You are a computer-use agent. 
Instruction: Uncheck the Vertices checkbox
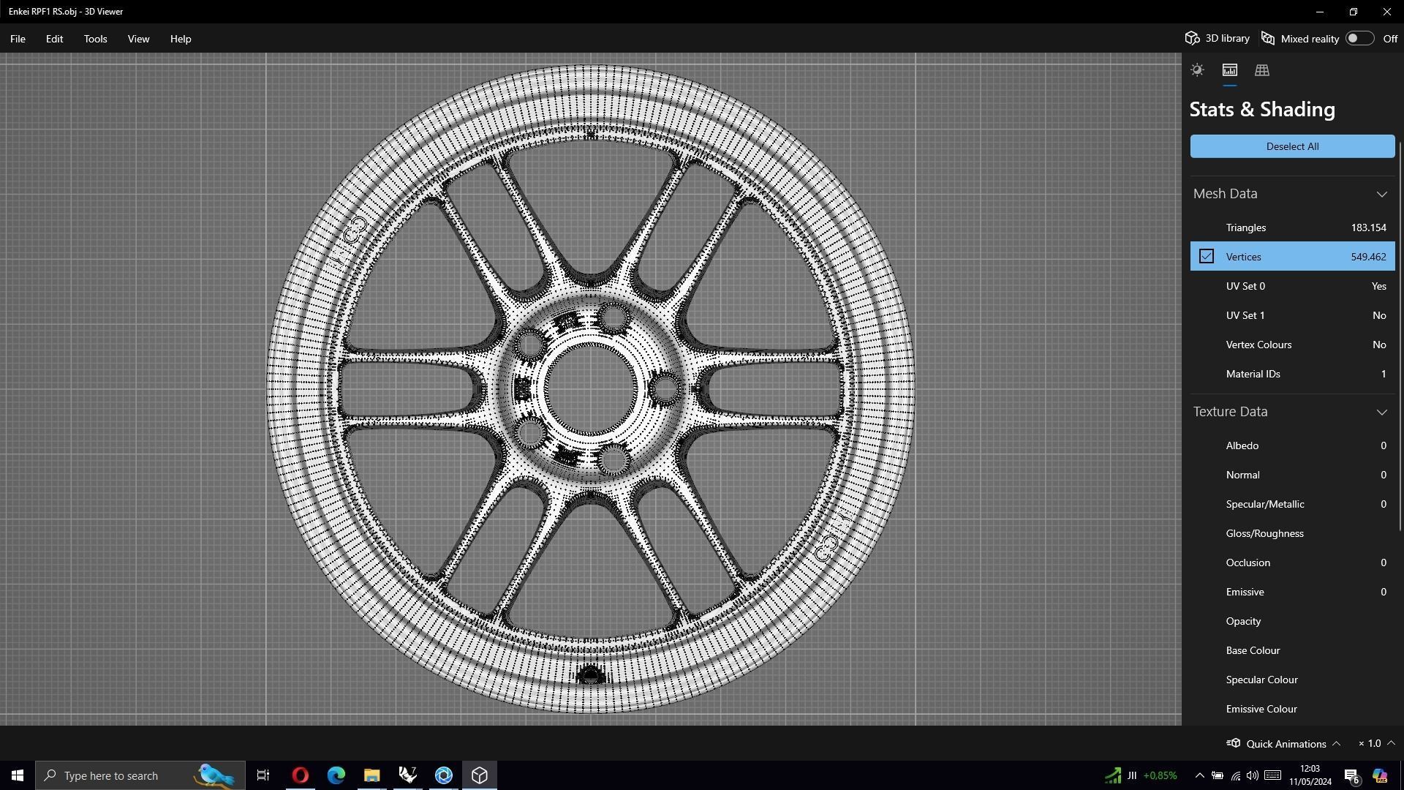tap(1207, 257)
